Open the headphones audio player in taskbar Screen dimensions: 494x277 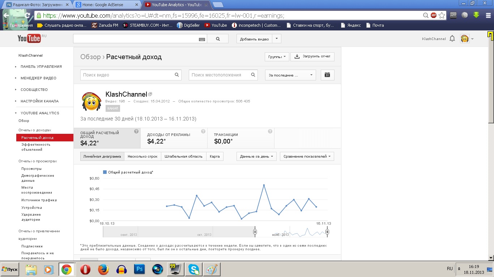pos(122,269)
